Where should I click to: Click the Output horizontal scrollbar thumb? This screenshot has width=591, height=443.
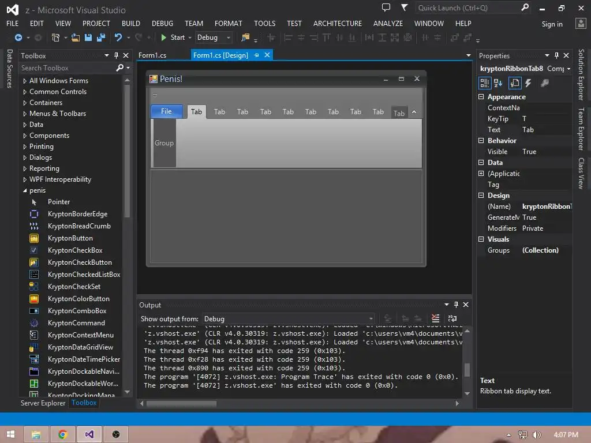pos(181,403)
